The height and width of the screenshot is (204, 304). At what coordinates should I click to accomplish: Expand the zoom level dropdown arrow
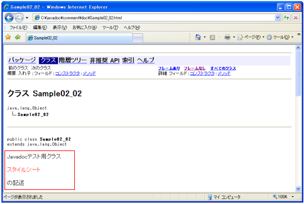pos(293,197)
